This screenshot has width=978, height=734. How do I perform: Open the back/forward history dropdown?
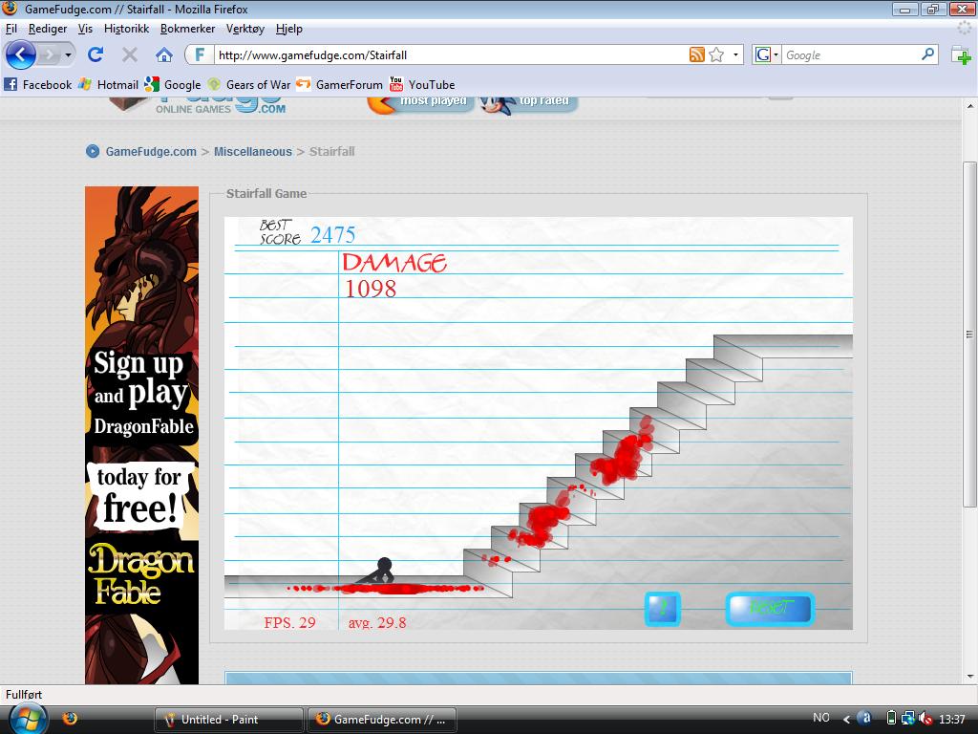click(68, 54)
